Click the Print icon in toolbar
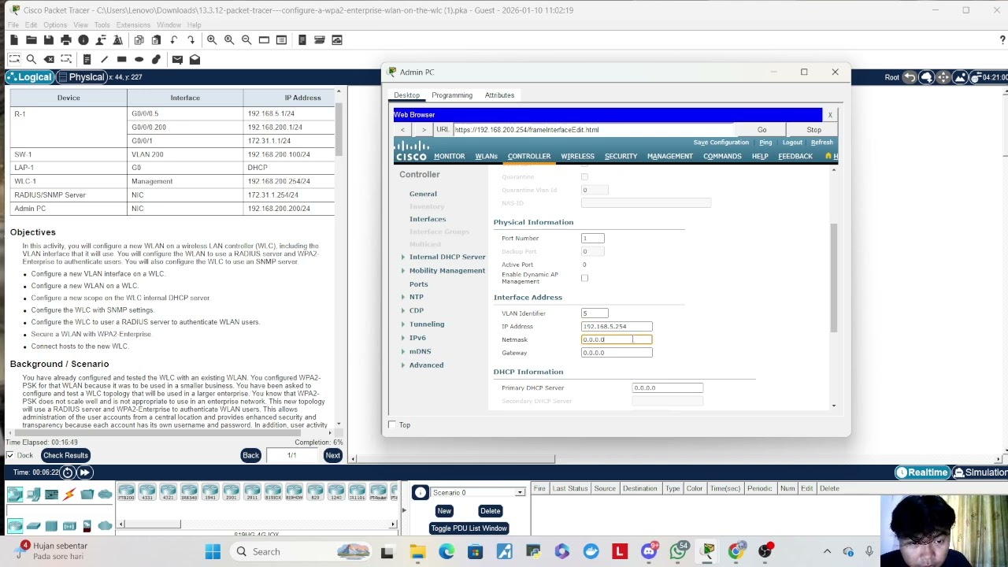The height and width of the screenshot is (567, 1008). [x=65, y=40]
